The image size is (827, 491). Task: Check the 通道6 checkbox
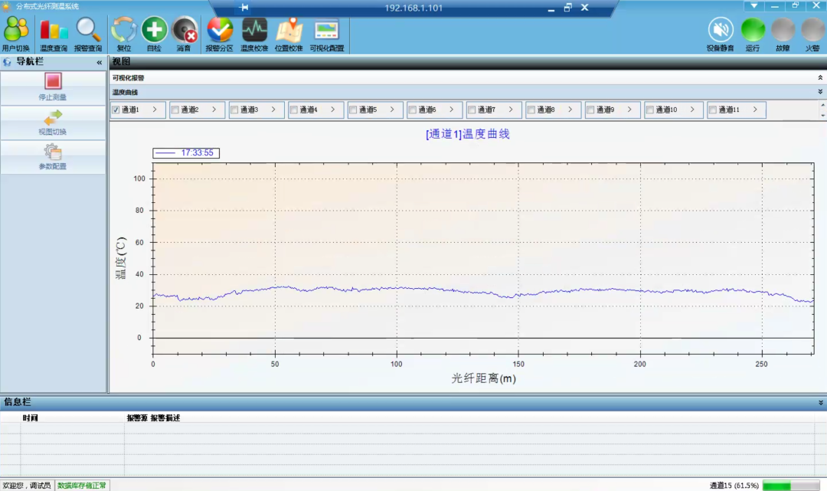coord(413,110)
